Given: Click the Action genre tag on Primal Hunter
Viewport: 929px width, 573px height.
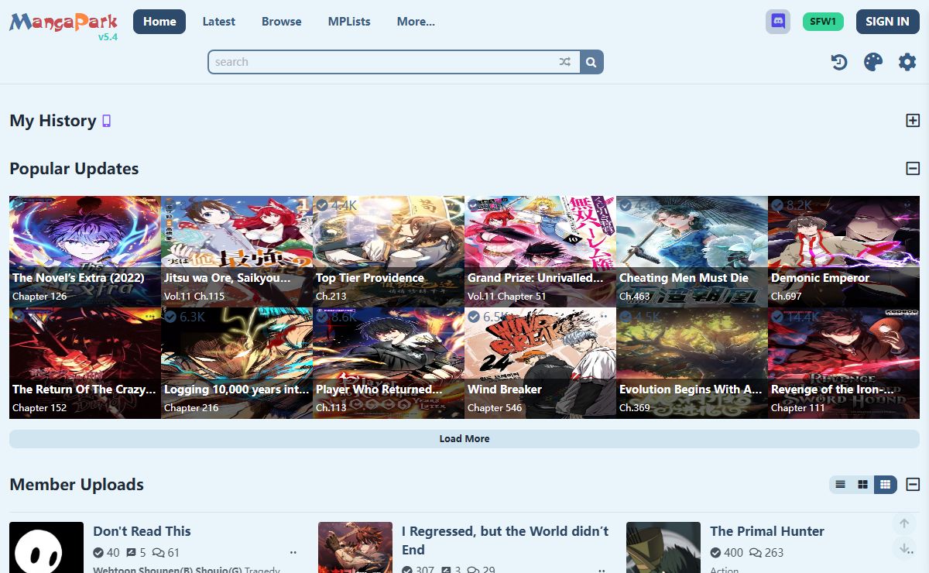Looking at the screenshot, I should 725,570.
